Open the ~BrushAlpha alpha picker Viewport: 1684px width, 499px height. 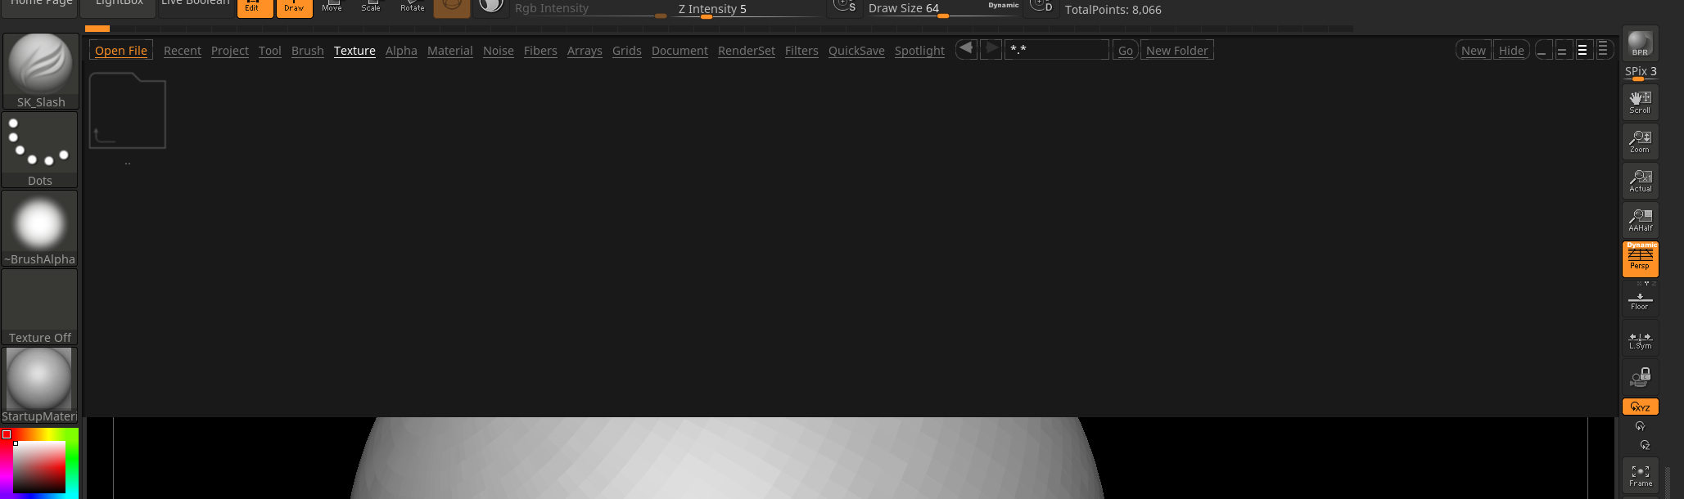tap(40, 228)
